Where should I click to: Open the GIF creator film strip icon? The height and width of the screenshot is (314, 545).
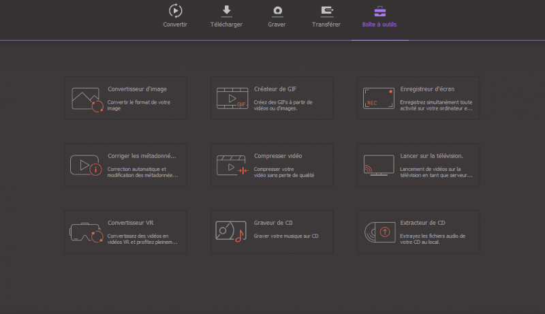[x=232, y=99]
